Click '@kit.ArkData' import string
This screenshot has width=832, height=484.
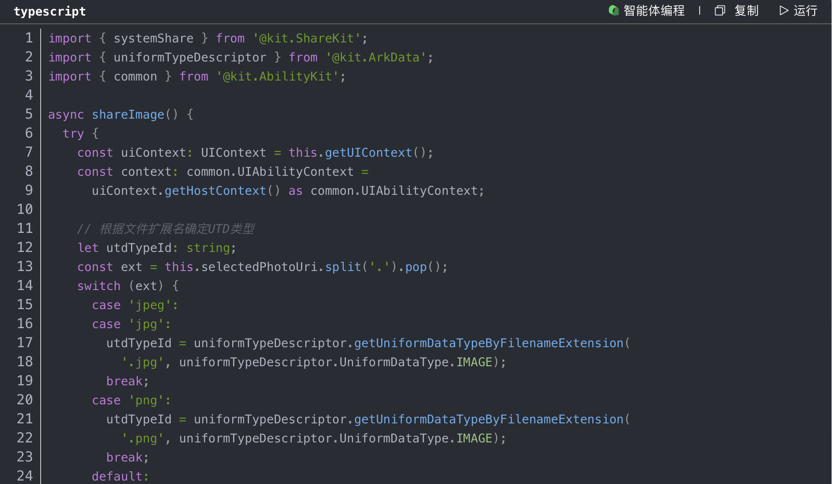[x=375, y=57]
